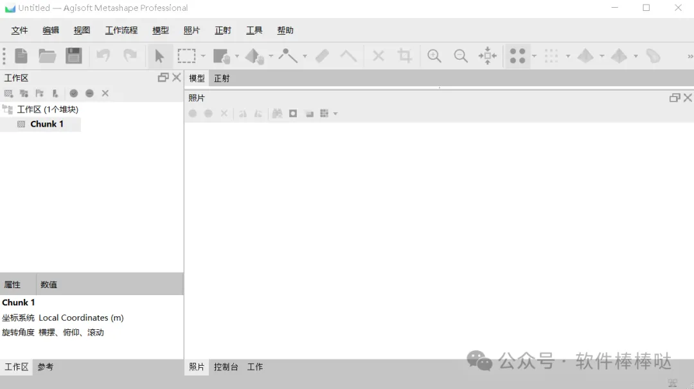Open the 工具 menu
The image size is (694, 389).
point(254,30)
